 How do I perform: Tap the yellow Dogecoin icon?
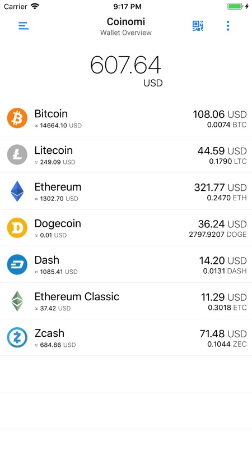pos(17,228)
